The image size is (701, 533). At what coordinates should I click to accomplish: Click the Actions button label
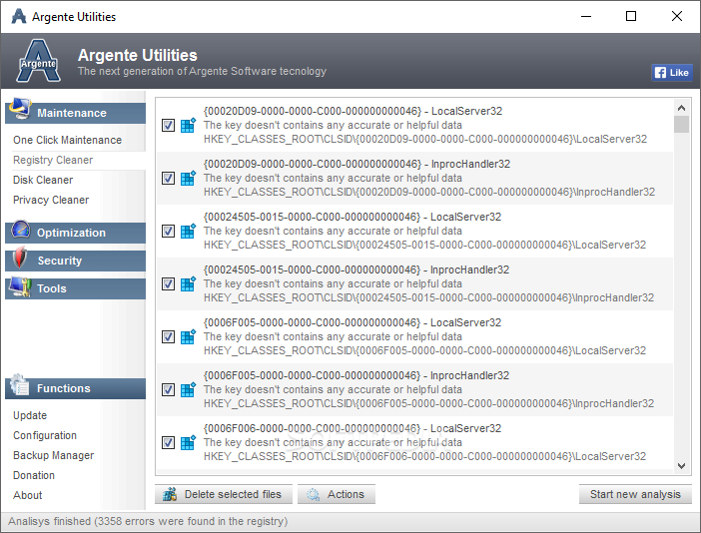point(346,494)
